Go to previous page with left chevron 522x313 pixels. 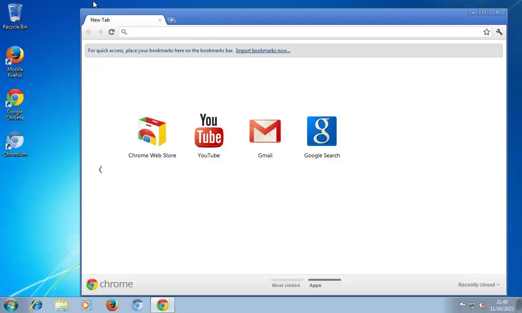pos(100,170)
